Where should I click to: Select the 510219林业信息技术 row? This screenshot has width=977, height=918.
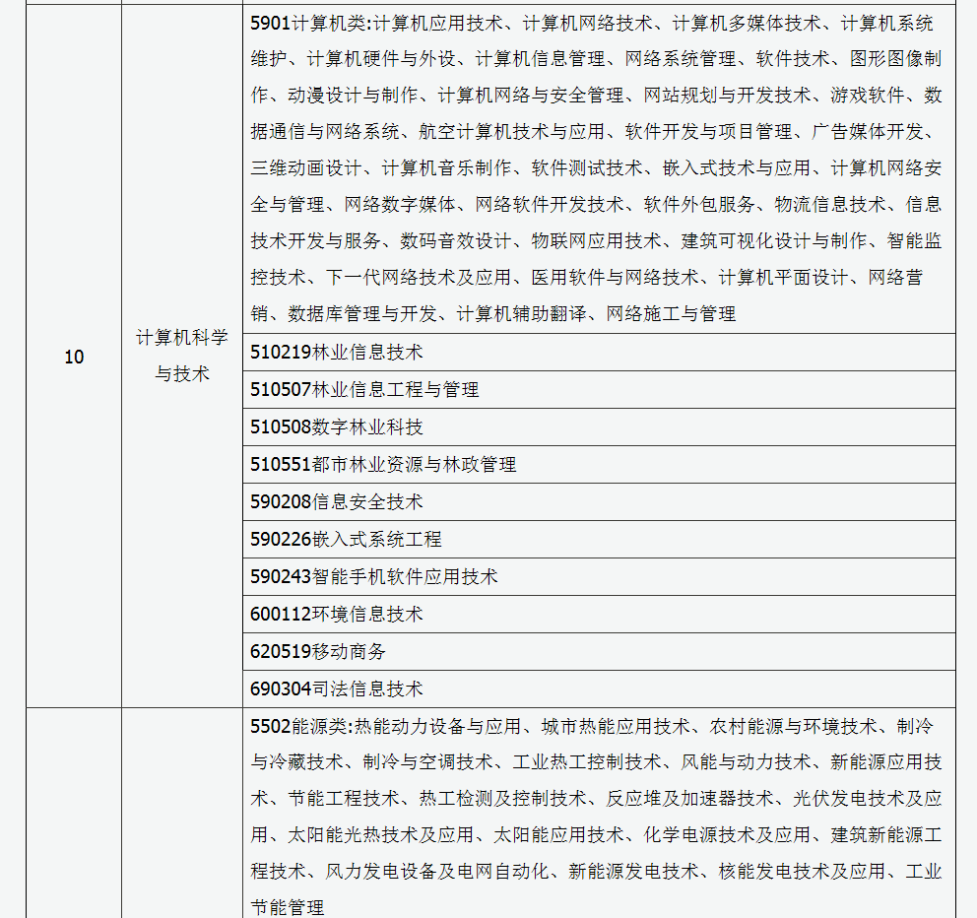(x=336, y=353)
